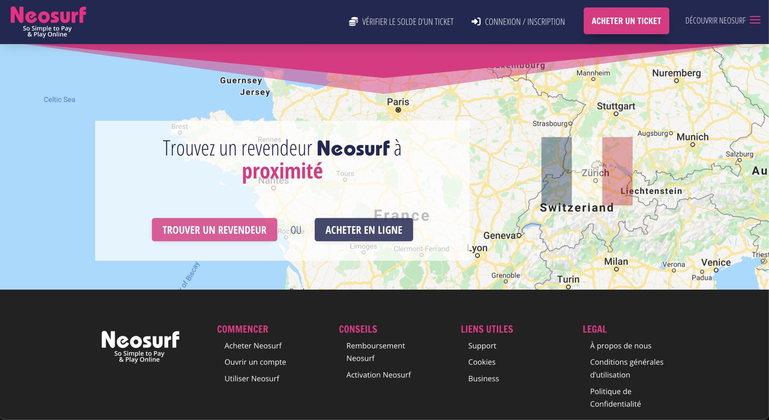Open Conditions générales d'utilisation link
This screenshot has width=769, height=420.
pos(627,368)
